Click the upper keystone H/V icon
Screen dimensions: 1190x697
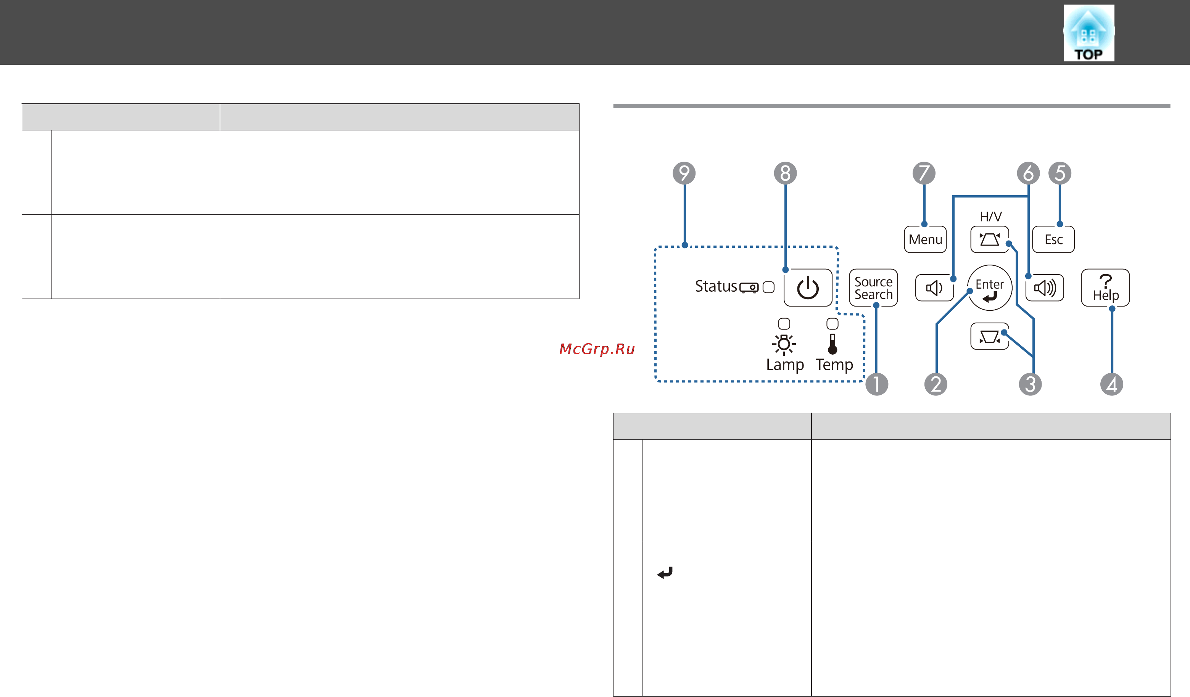tap(989, 239)
